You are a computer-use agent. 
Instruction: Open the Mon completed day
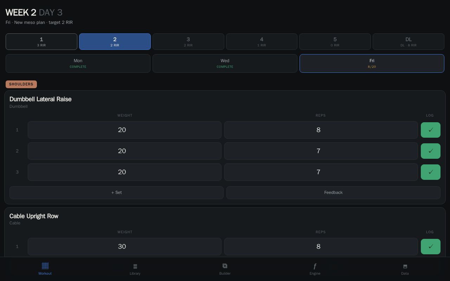pyautogui.click(x=78, y=64)
